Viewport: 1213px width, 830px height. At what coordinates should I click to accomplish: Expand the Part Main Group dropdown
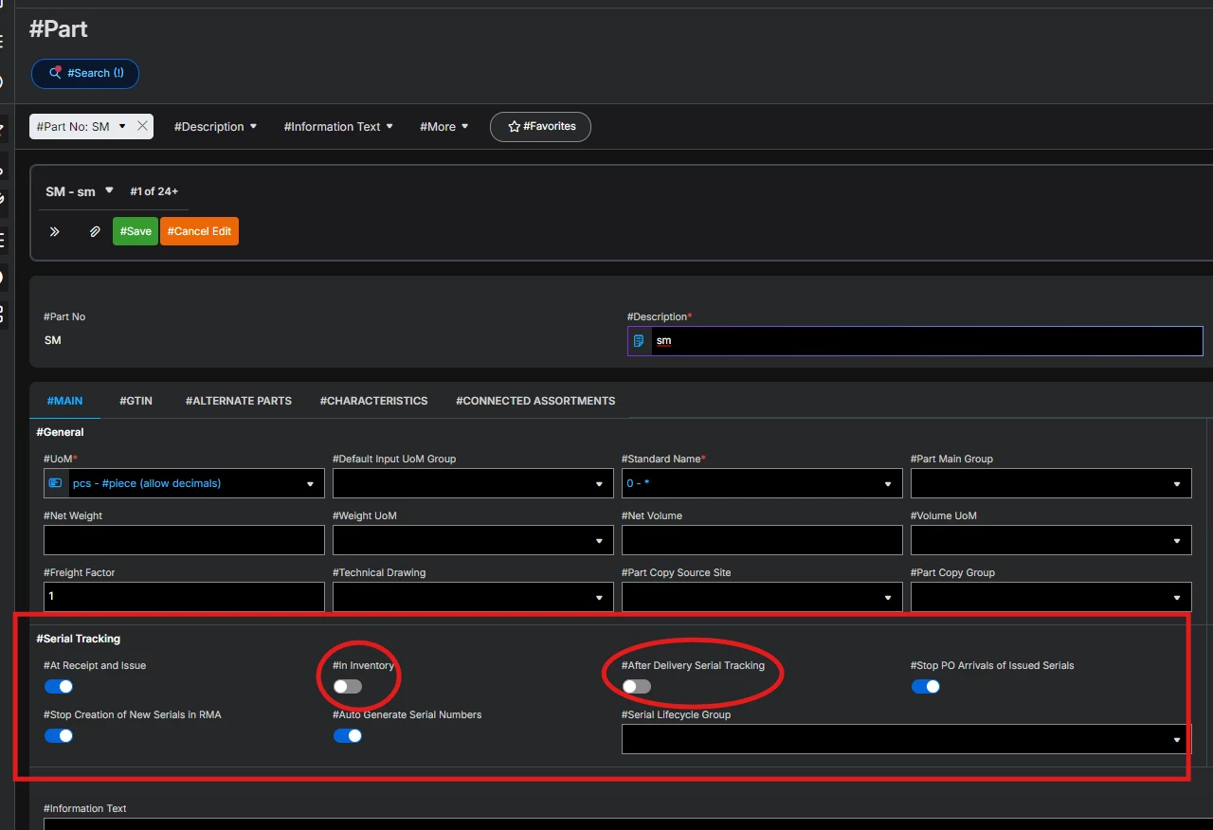1176,484
